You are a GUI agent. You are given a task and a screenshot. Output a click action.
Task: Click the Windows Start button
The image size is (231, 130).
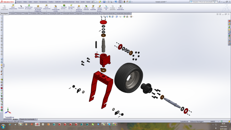3,126
